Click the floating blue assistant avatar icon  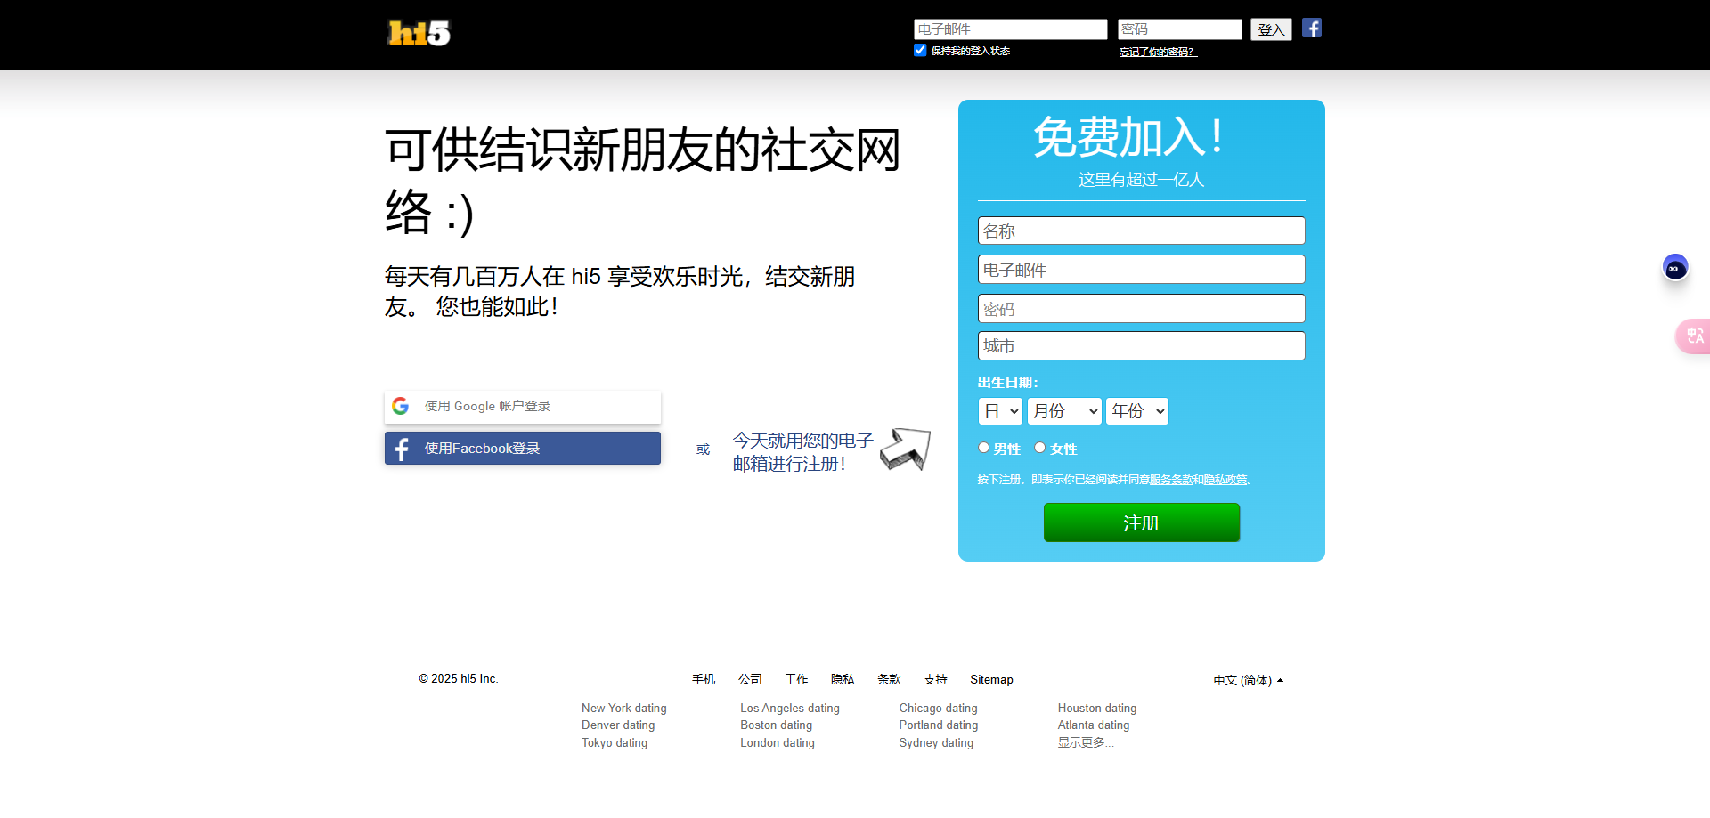1674,267
